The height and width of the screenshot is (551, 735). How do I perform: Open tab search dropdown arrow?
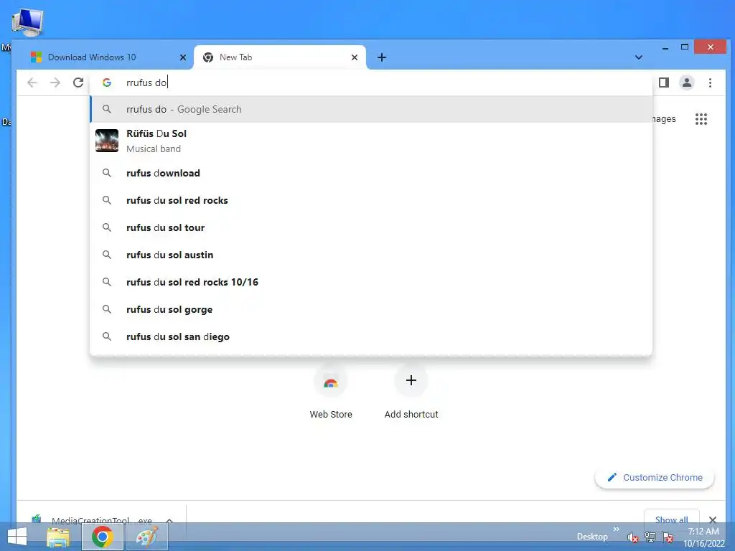[638, 57]
